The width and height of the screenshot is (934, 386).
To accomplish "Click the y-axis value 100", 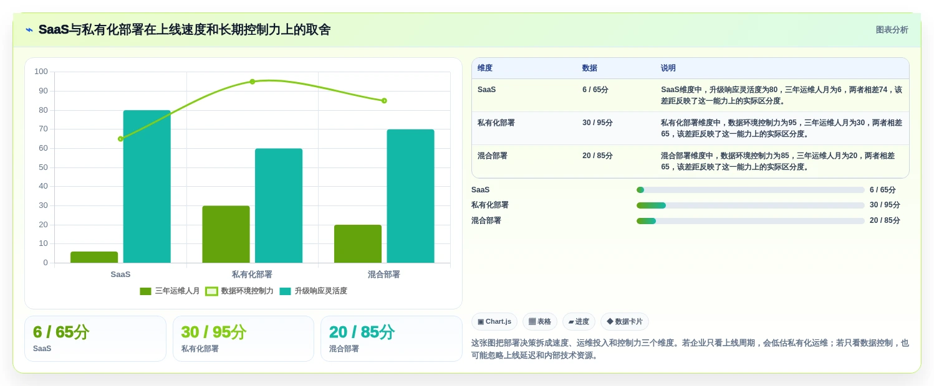I will [41, 72].
